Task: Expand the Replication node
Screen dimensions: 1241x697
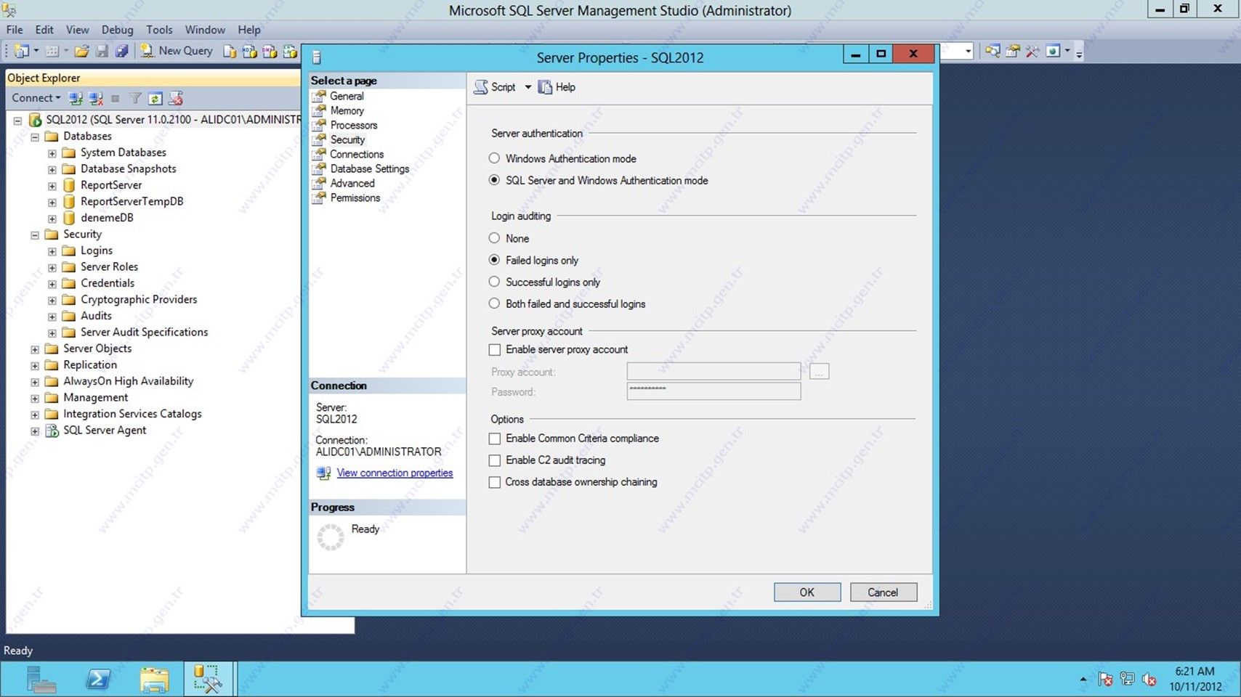Action: click(x=34, y=366)
